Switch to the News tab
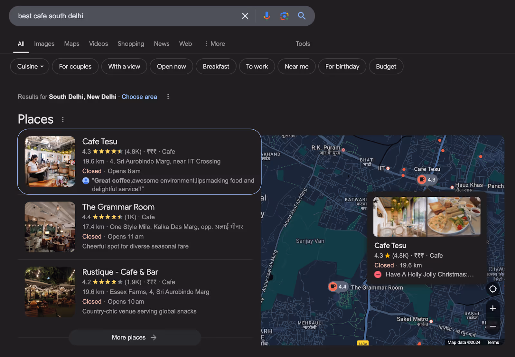The image size is (515, 357). pos(162,44)
